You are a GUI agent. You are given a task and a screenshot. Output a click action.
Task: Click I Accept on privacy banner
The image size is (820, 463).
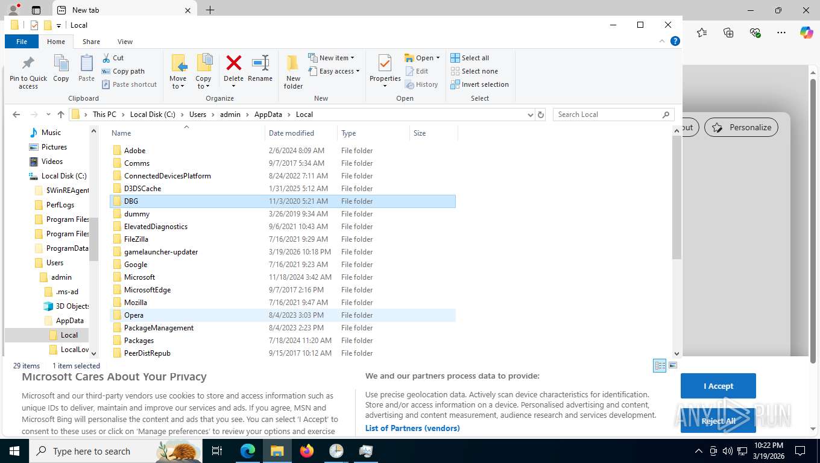718,386
